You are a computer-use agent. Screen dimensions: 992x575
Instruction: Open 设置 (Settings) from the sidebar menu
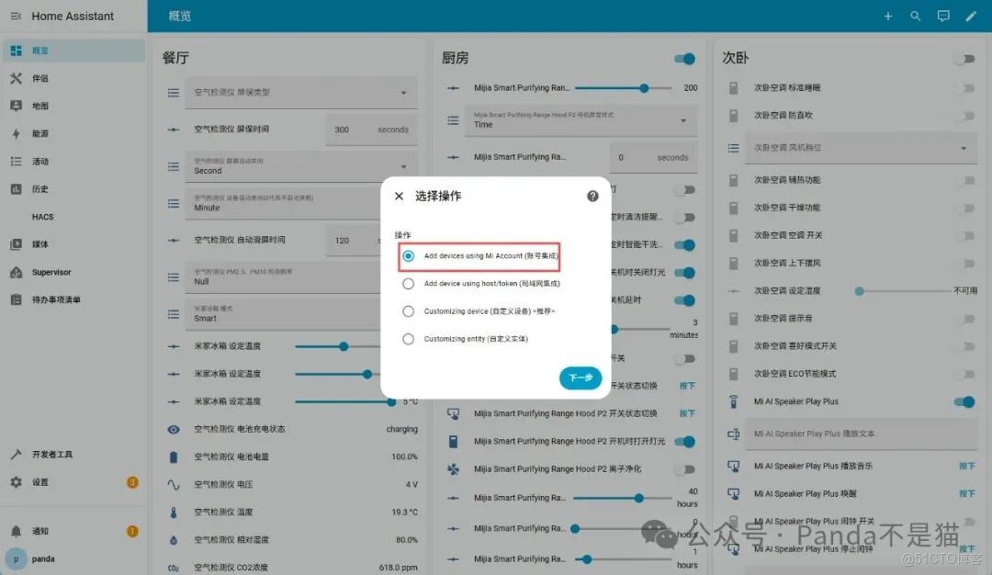pyautogui.click(x=37, y=481)
